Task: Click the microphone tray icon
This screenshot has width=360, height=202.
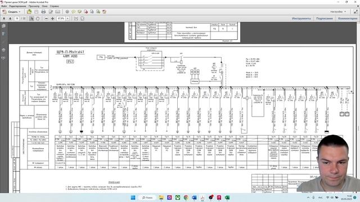Action: (314, 198)
